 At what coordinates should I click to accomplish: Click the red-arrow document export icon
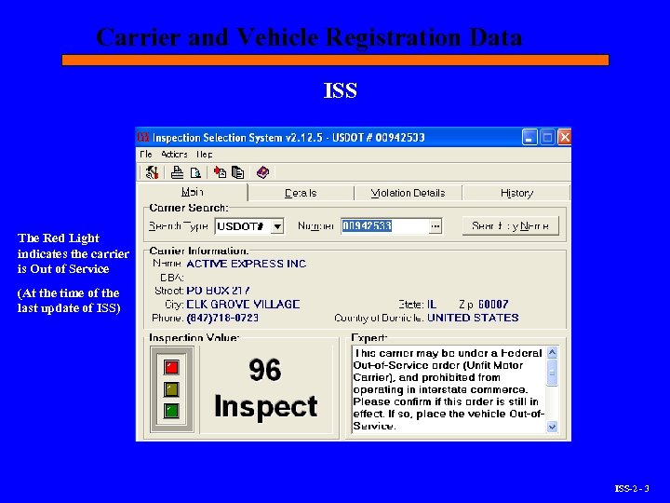[220, 172]
